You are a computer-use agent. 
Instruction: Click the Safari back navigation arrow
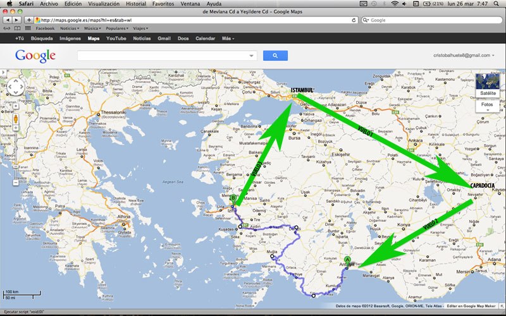[8, 20]
